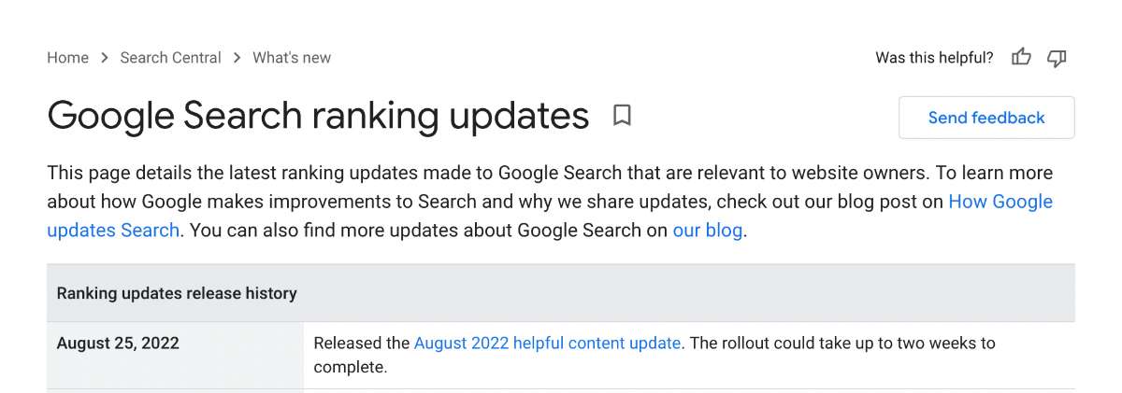
Task: Open the How Google updates Search link
Action: click(x=550, y=216)
